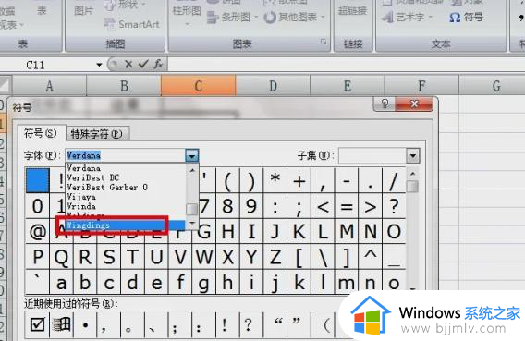
Task: Select digit 8 in symbol grid
Action: click(227, 206)
